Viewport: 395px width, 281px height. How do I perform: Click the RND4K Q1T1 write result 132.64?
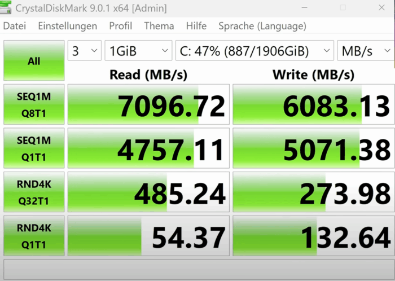312,237
